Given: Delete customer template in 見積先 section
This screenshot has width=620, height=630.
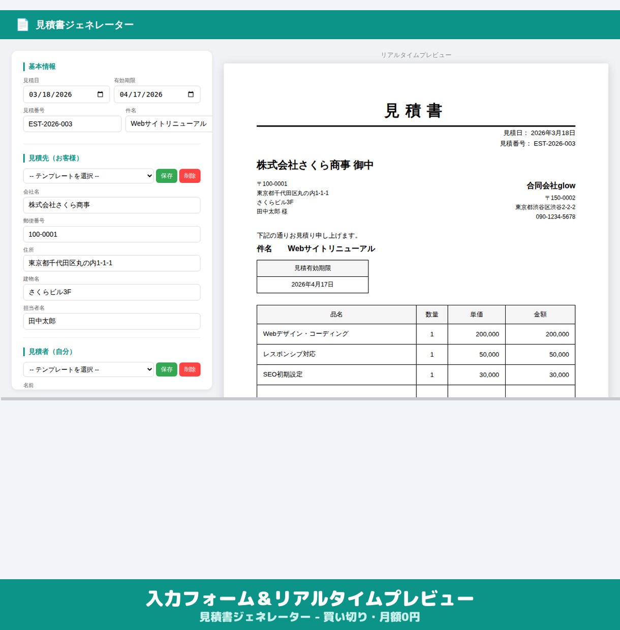Looking at the screenshot, I should click(190, 176).
